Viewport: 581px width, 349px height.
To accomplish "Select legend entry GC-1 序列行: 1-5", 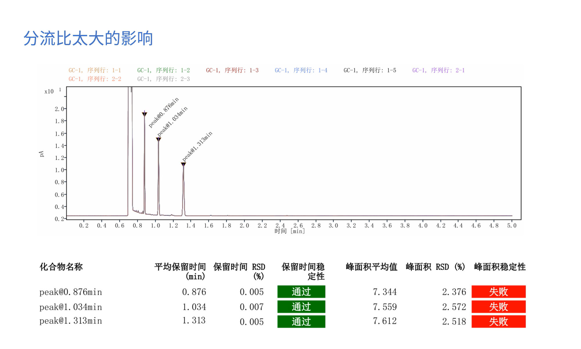I will click(x=370, y=70).
